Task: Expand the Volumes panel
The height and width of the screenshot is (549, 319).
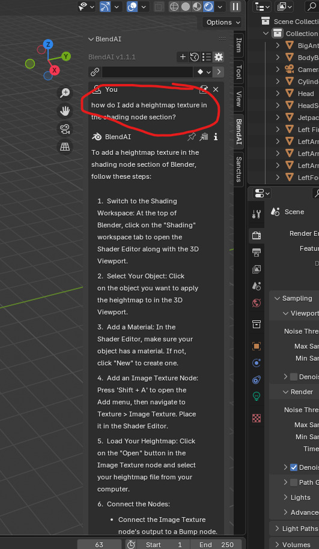Action: click(278, 545)
